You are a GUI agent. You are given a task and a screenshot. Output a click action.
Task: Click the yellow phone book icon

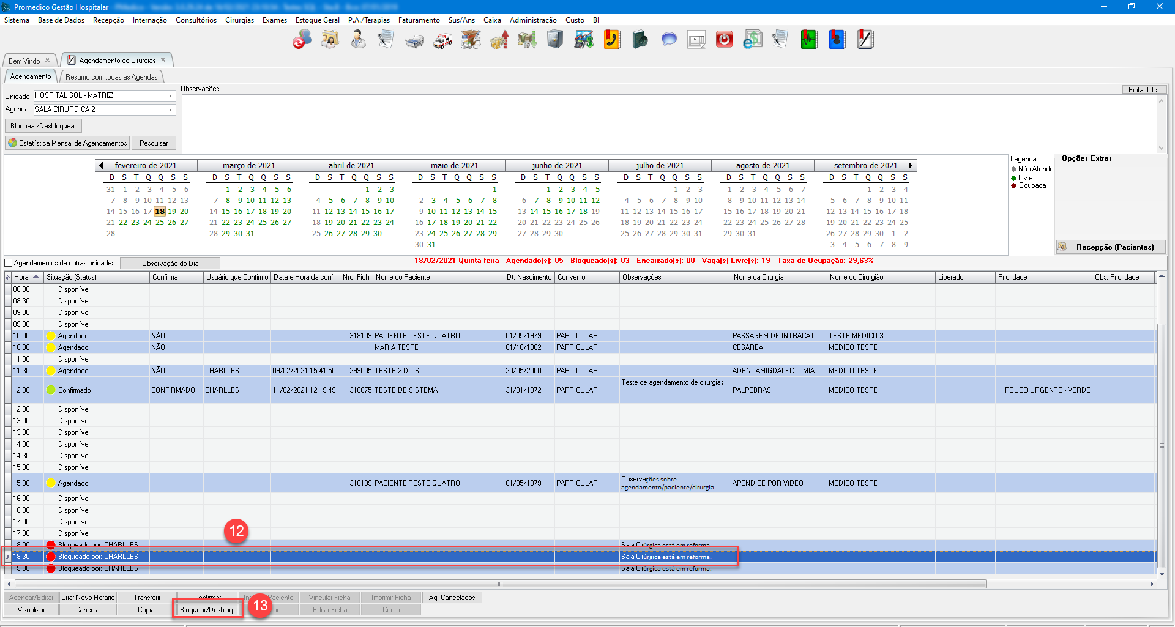(x=611, y=40)
